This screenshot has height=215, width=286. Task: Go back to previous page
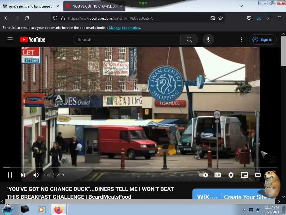(7, 18)
